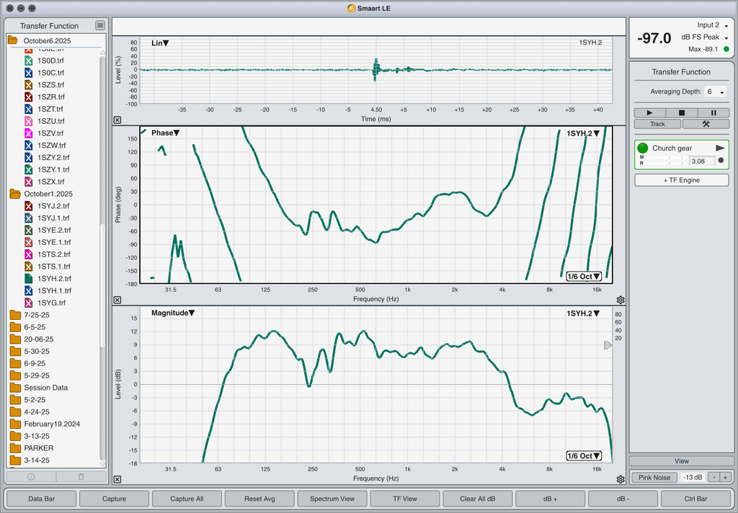
Task: Open the data library hamburger menu
Action: pos(99,26)
